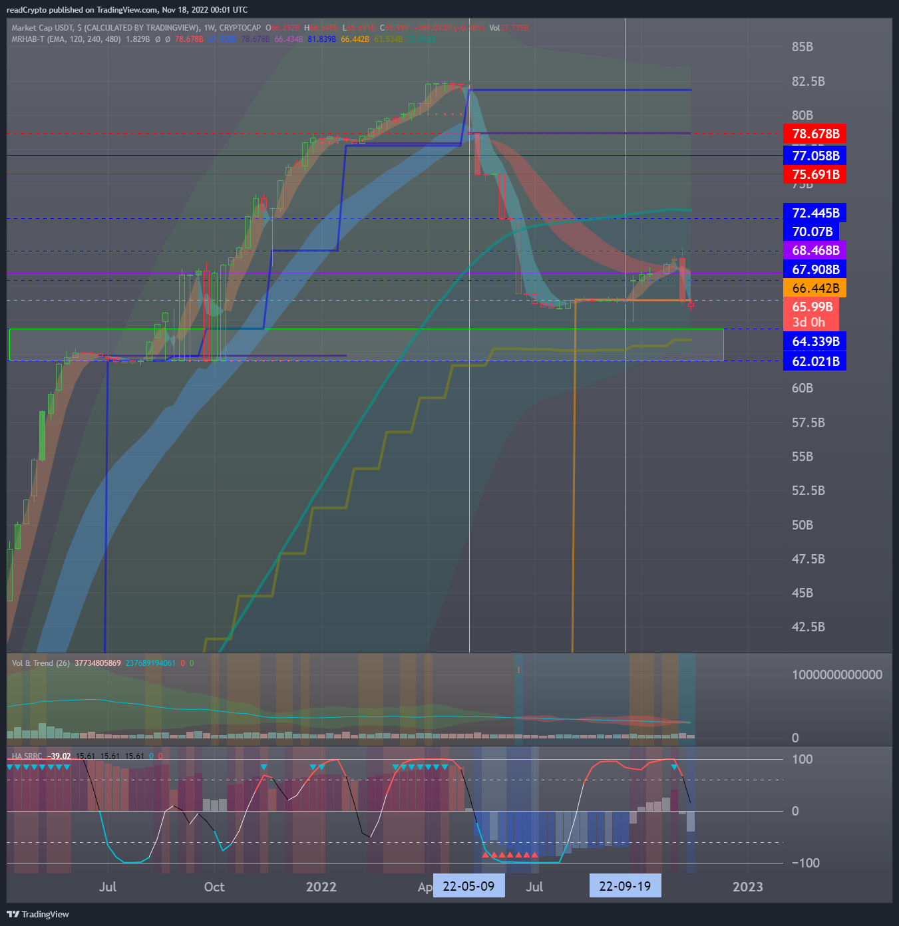Click the 237689194061 volume trend value
Screen dimensions: 899x926
click(150, 663)
